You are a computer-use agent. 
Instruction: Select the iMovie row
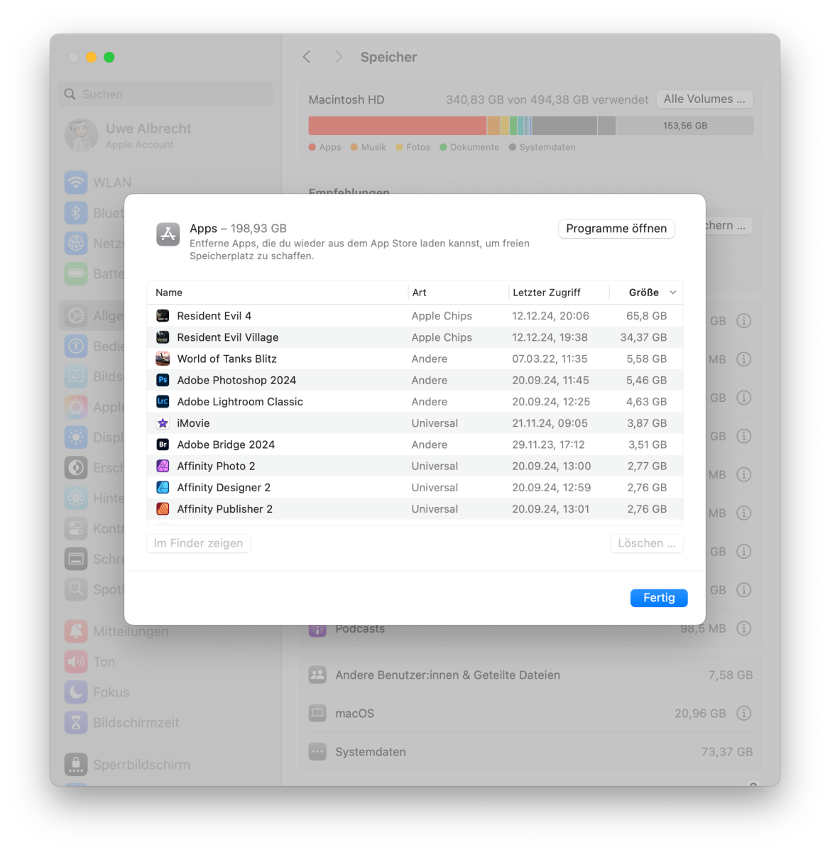pos(415,423)
